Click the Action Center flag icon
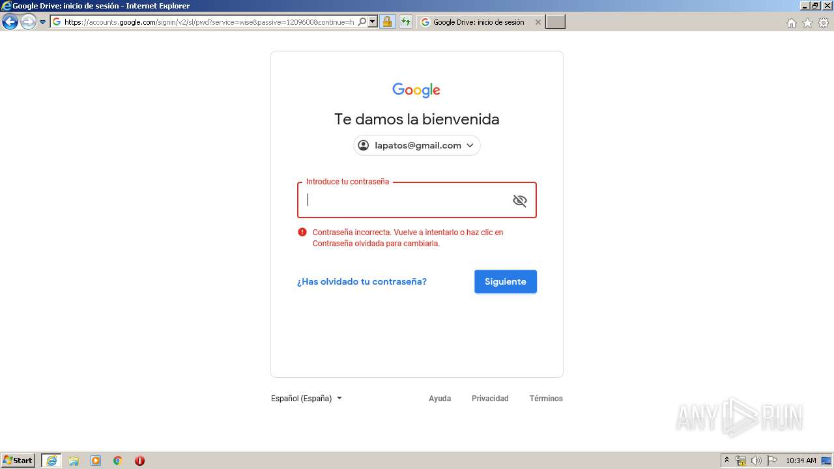Screen dimensions: 834x469 pyautogui.click(x=772, y=461)
